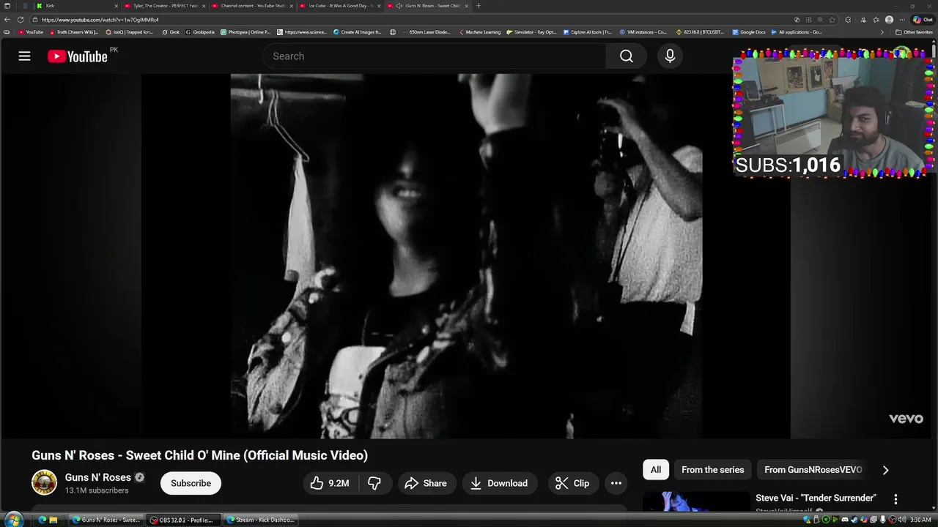Click the Guns N' Roses channel name

[x=97, y=477]
